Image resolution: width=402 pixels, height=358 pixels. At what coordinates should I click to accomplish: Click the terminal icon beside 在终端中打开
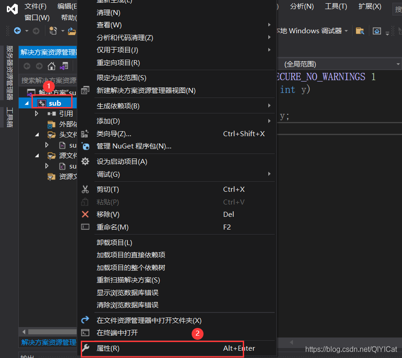85,332
